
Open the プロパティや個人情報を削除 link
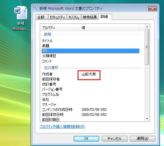62,127
